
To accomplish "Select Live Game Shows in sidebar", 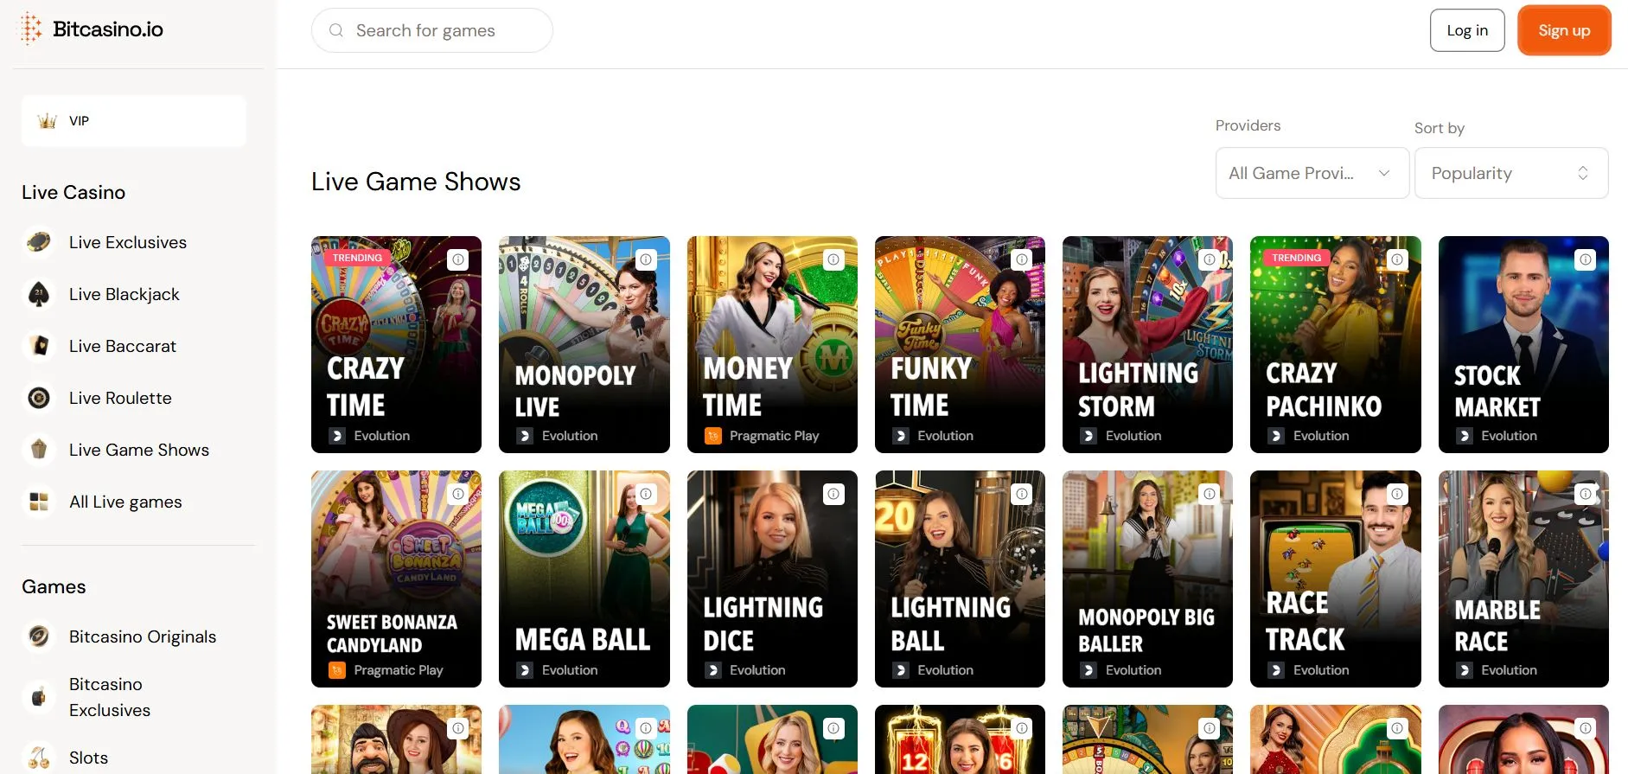I will tap(138, 451).
